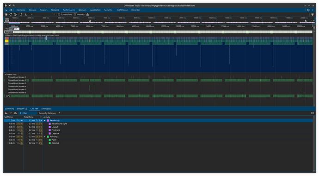Select Thread Pool Worker 6 track
The height and width of the screenshot is (176, 319).
(17, 93)
